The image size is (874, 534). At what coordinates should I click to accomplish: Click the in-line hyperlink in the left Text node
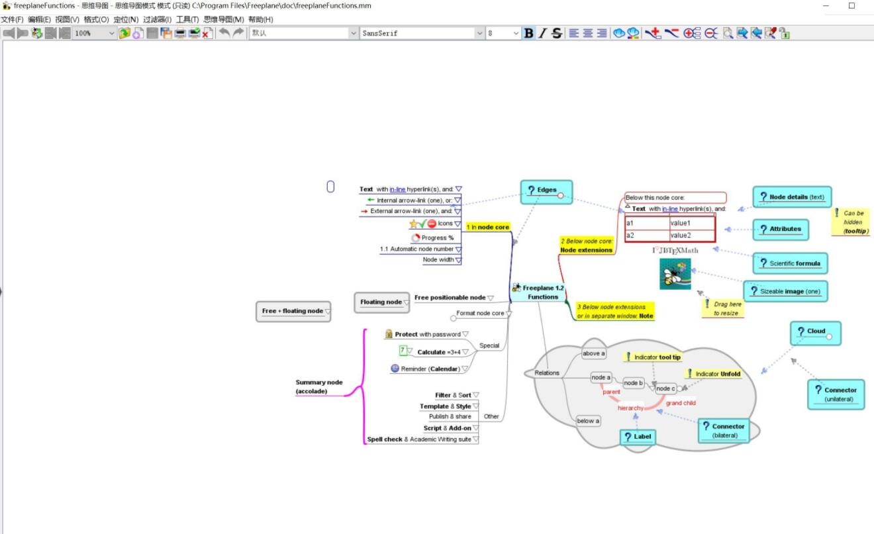pos(397,189)
